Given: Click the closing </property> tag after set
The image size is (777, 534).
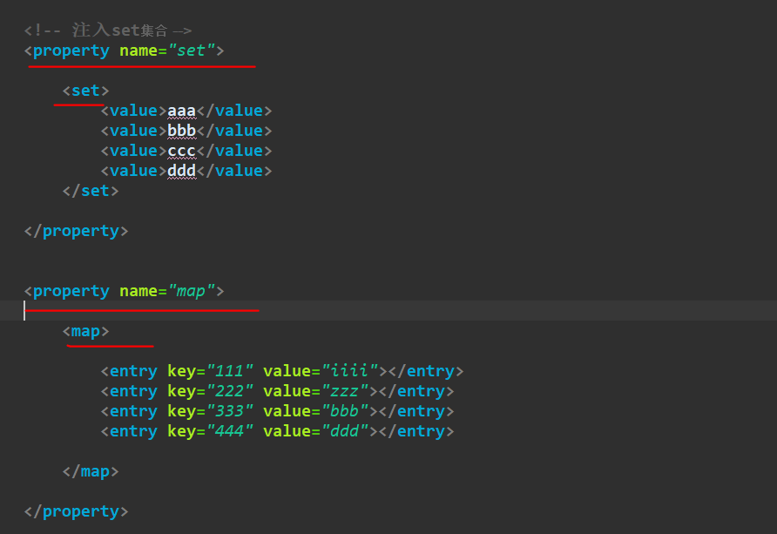Looking at the screenshot, I should pos(77,231).
